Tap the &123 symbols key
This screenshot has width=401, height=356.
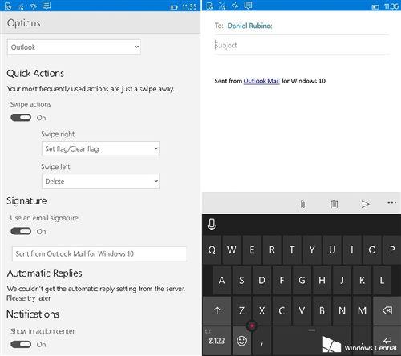point(217,341)
